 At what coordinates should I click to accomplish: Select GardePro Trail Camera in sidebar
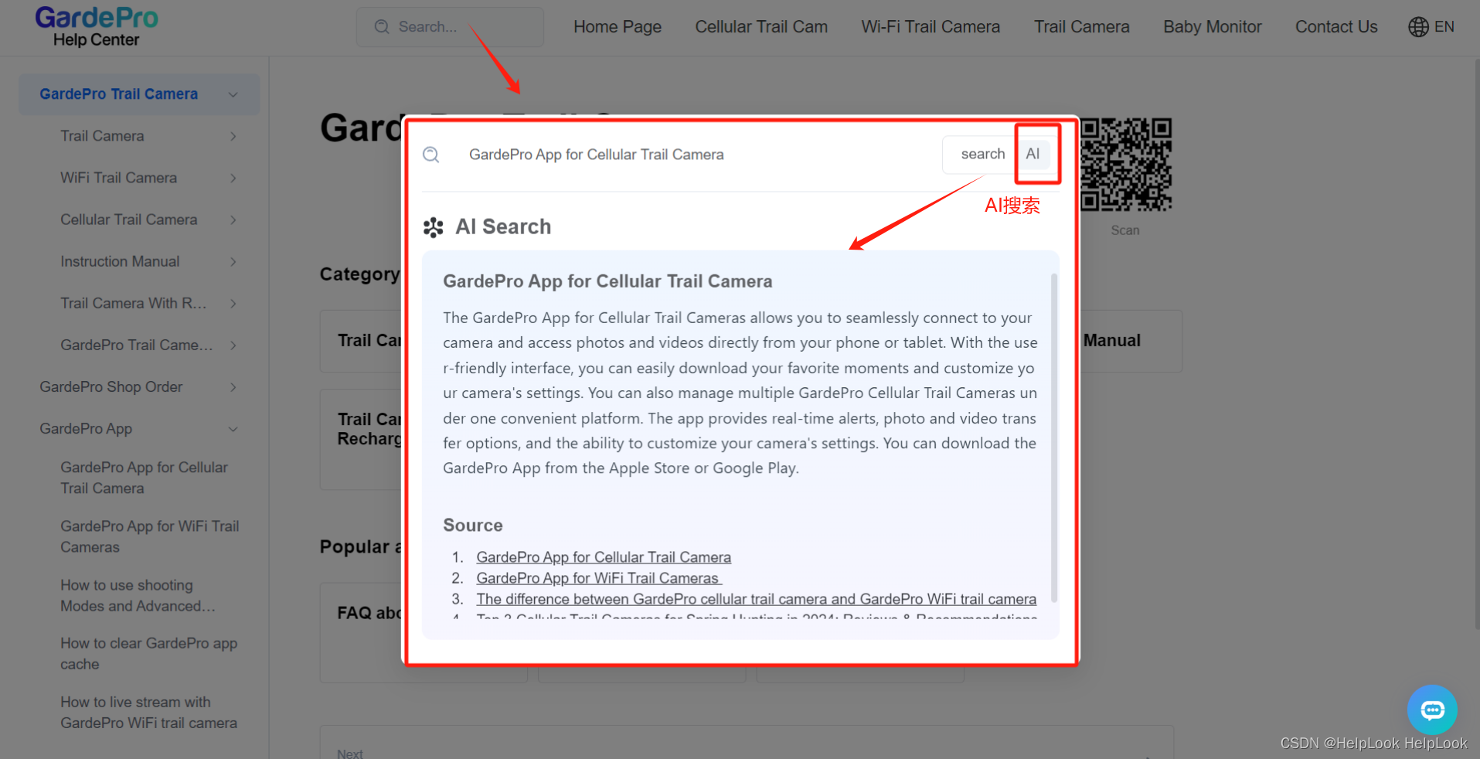click(x=119, y=94)
